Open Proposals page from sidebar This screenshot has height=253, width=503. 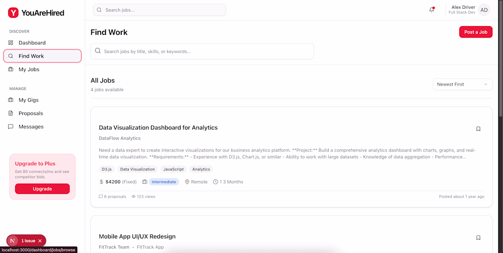tap(31, 113)
